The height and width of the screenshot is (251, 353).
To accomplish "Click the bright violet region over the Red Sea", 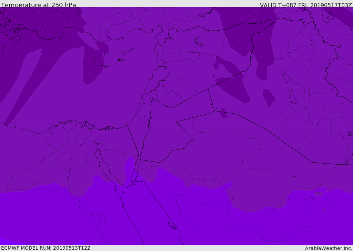I will [x=144, y=214].
